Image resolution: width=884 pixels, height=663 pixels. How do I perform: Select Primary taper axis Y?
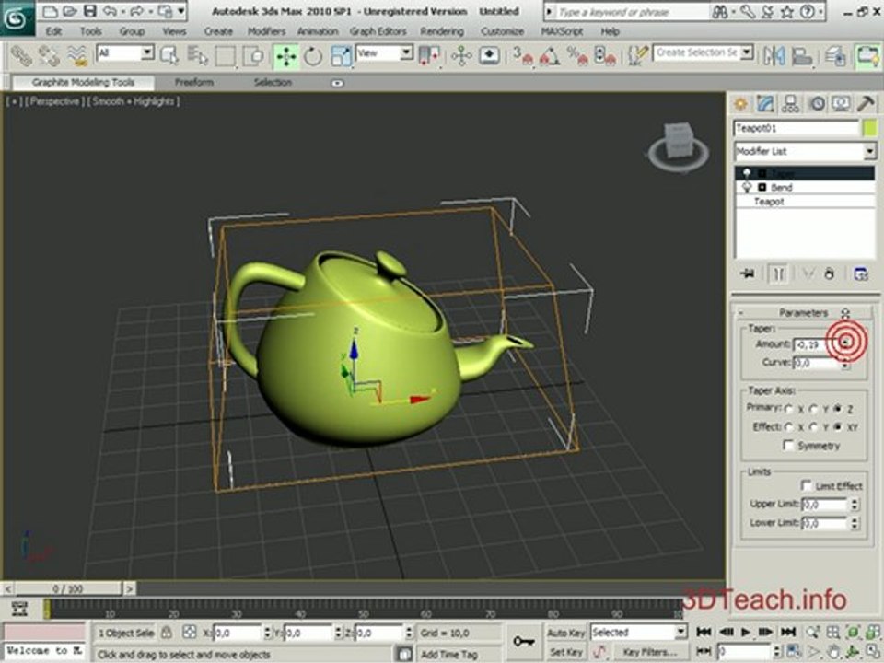tap(813, 409)
